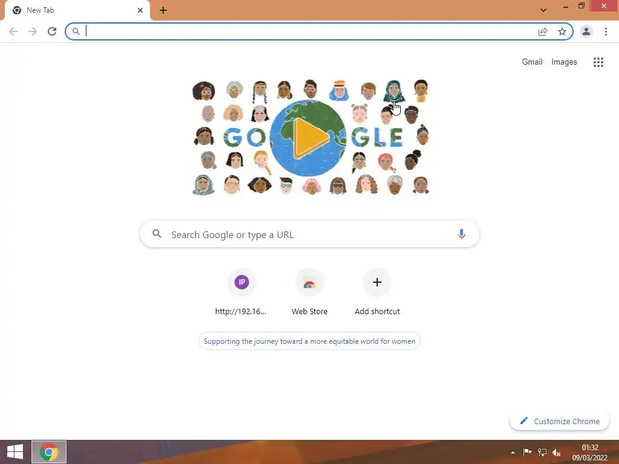This screenshot has height=464, width=619.
Task: Open Chrome's three-dot menu
Action: tap(606, 31)
